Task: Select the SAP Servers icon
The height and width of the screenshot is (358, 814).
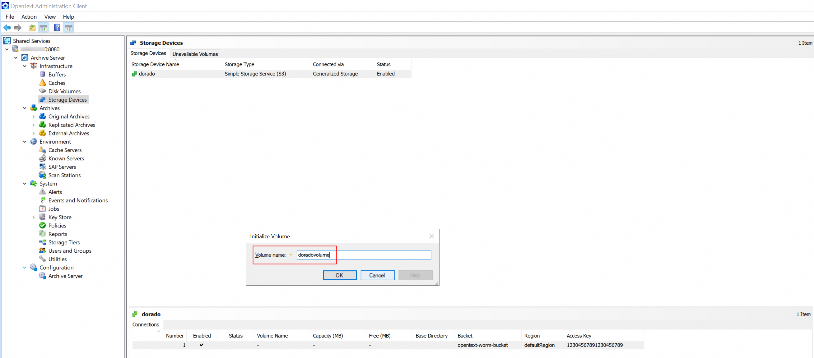Action: (x=42, y=167)
